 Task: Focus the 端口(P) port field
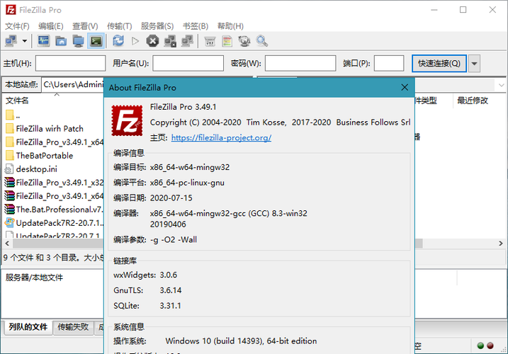click(389, 63)
